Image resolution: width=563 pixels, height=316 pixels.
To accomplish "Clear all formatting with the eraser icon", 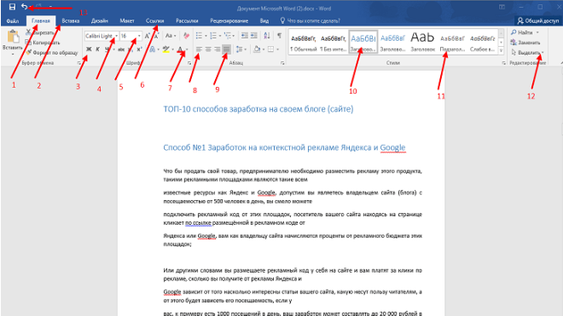I will pyautogui.click(x=186, y=36).
